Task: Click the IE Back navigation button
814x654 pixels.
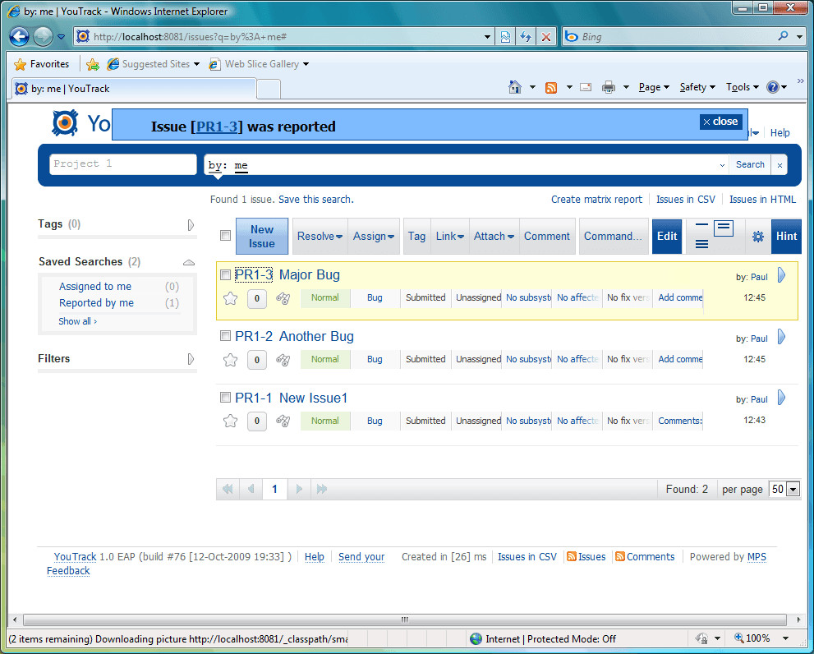Action: point(19,36)
